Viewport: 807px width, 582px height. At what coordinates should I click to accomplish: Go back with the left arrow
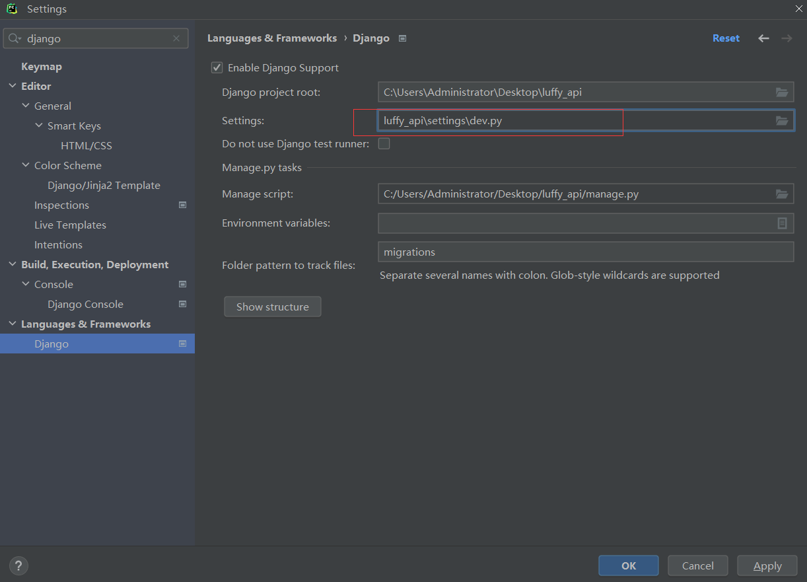point(763,38)
